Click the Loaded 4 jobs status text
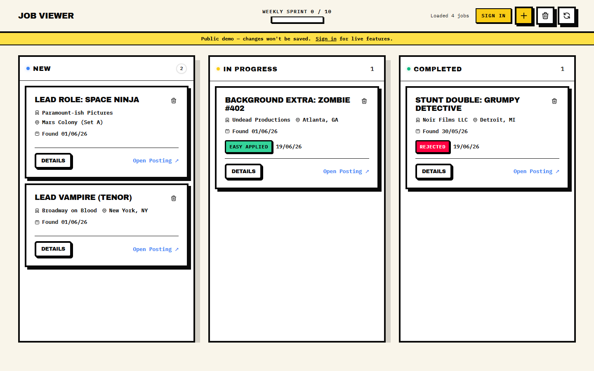The height and width of the screenshot is (371, 594). [x=450, y=16]
